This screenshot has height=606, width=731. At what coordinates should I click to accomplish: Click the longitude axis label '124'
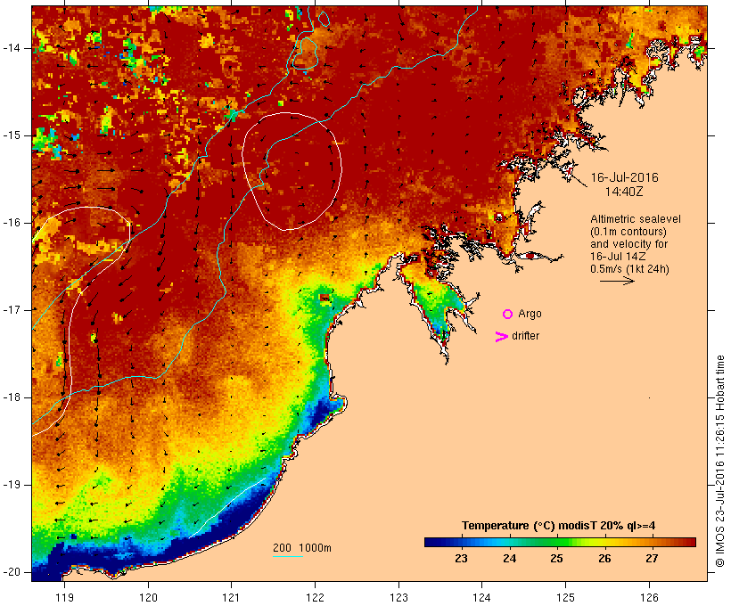(481, 597)
